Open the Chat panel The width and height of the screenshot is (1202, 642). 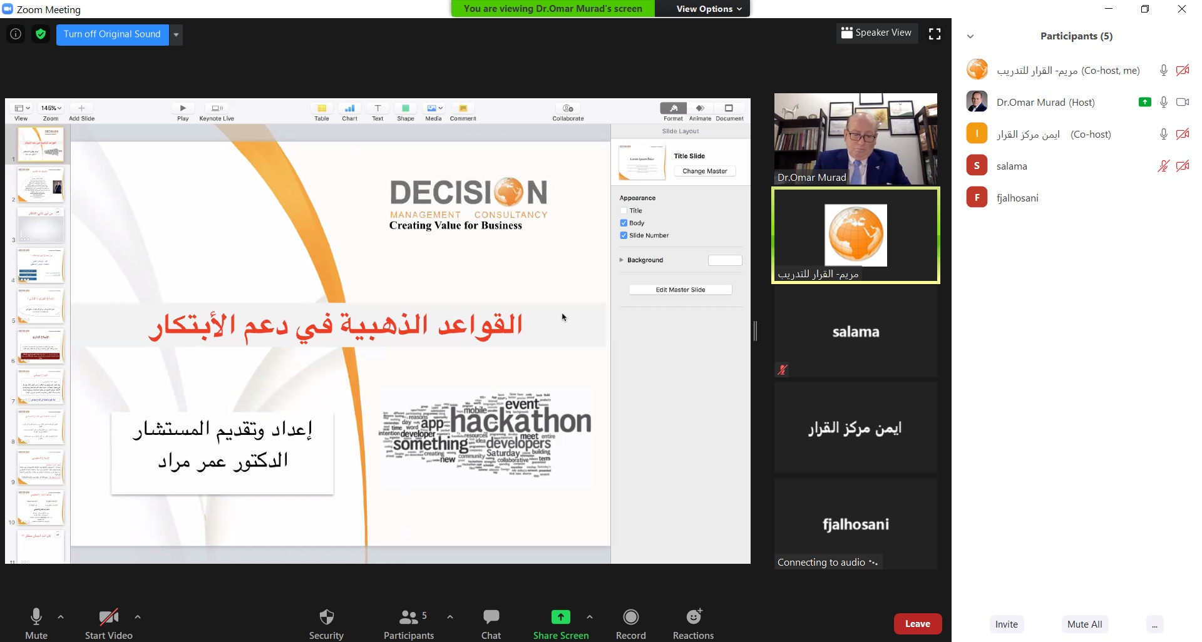coord(491,618)
